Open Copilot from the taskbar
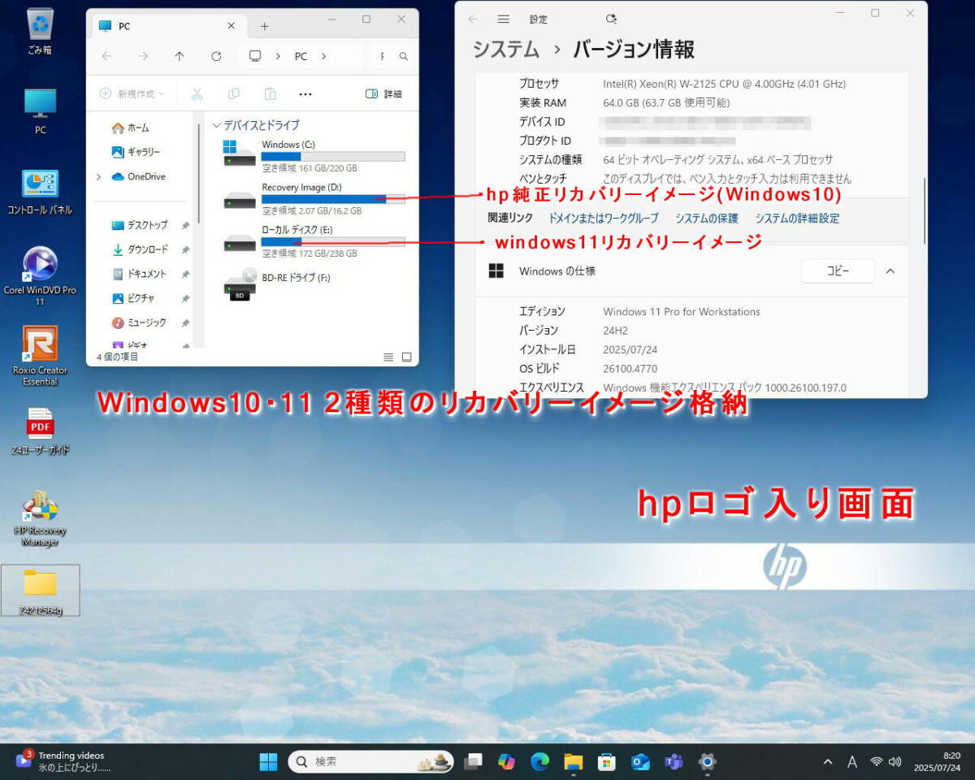 click(x=506, y=761)
